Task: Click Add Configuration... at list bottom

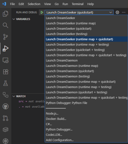Action: coord(86,140)
